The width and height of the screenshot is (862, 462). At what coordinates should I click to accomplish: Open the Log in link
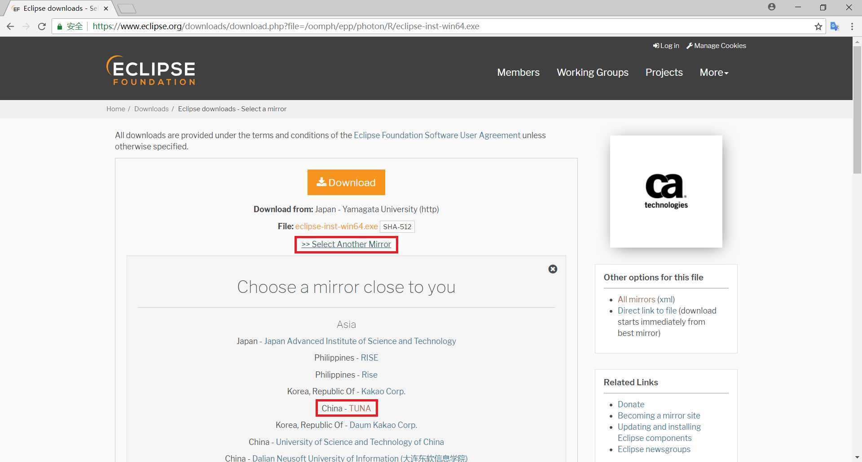tap(666, 46)
